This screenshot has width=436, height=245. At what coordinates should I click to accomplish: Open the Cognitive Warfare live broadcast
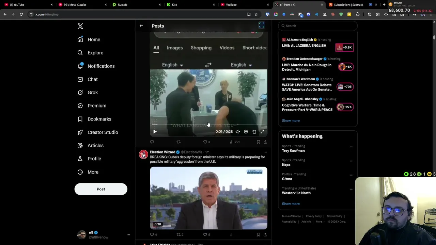[x=318, y=105]
